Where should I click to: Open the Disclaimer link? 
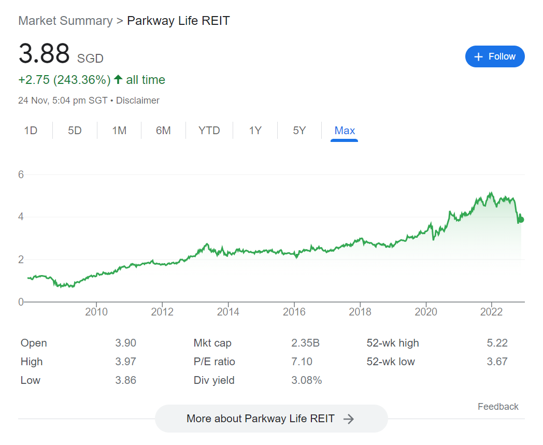[137, 101]
